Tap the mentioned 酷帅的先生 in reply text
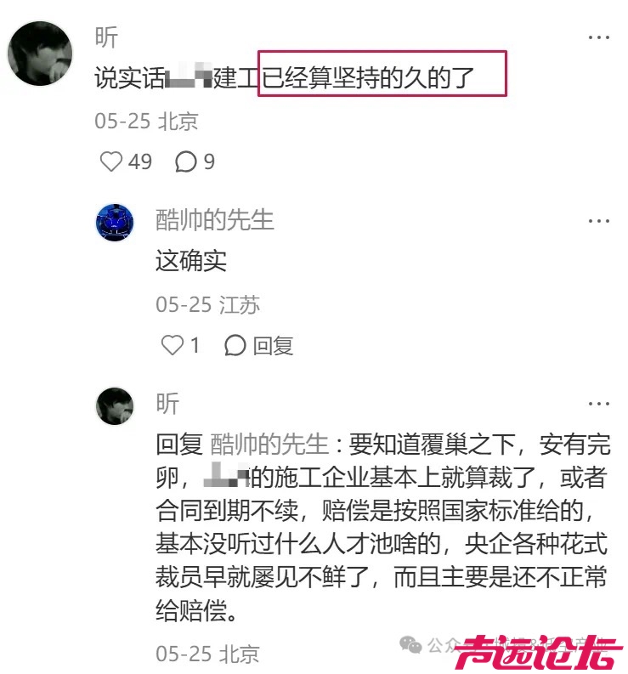 [x=269, y=444]
